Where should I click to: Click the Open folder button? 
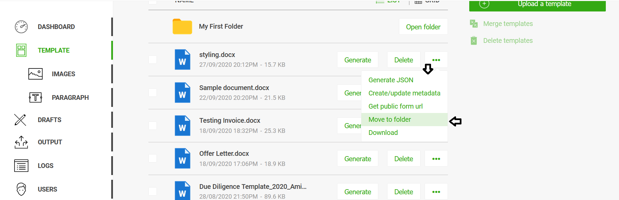423,27
